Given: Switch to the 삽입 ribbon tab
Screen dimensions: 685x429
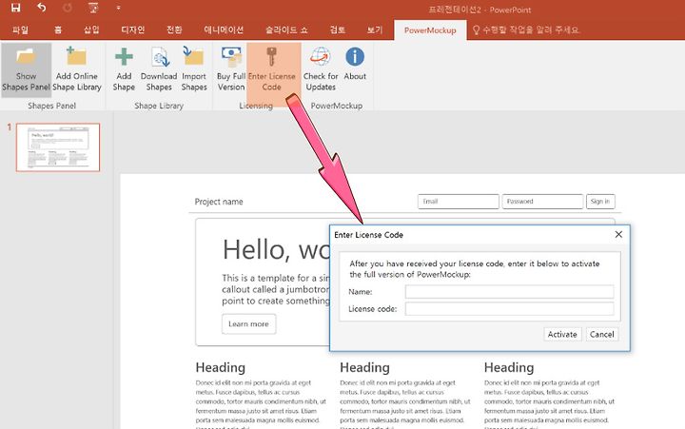Looking at the screenshot, I should click(x=91, y=29).
